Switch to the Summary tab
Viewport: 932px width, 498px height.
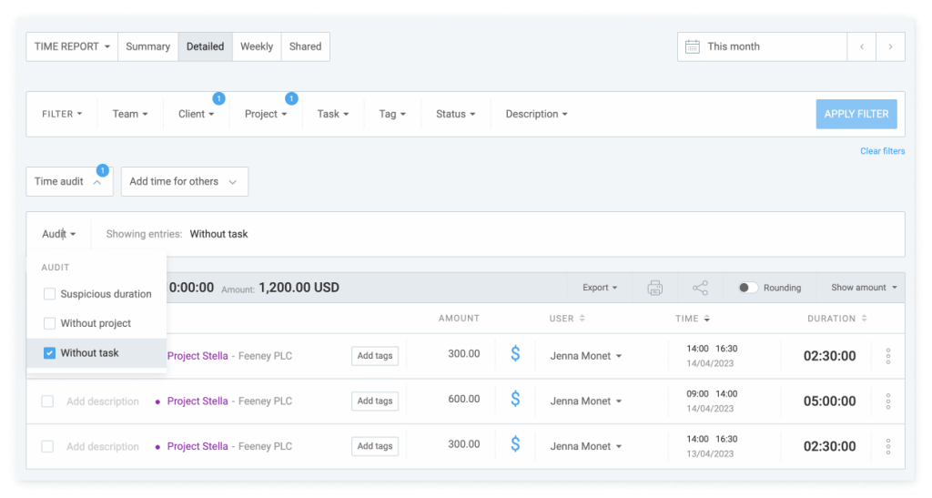tap(148, 46)
